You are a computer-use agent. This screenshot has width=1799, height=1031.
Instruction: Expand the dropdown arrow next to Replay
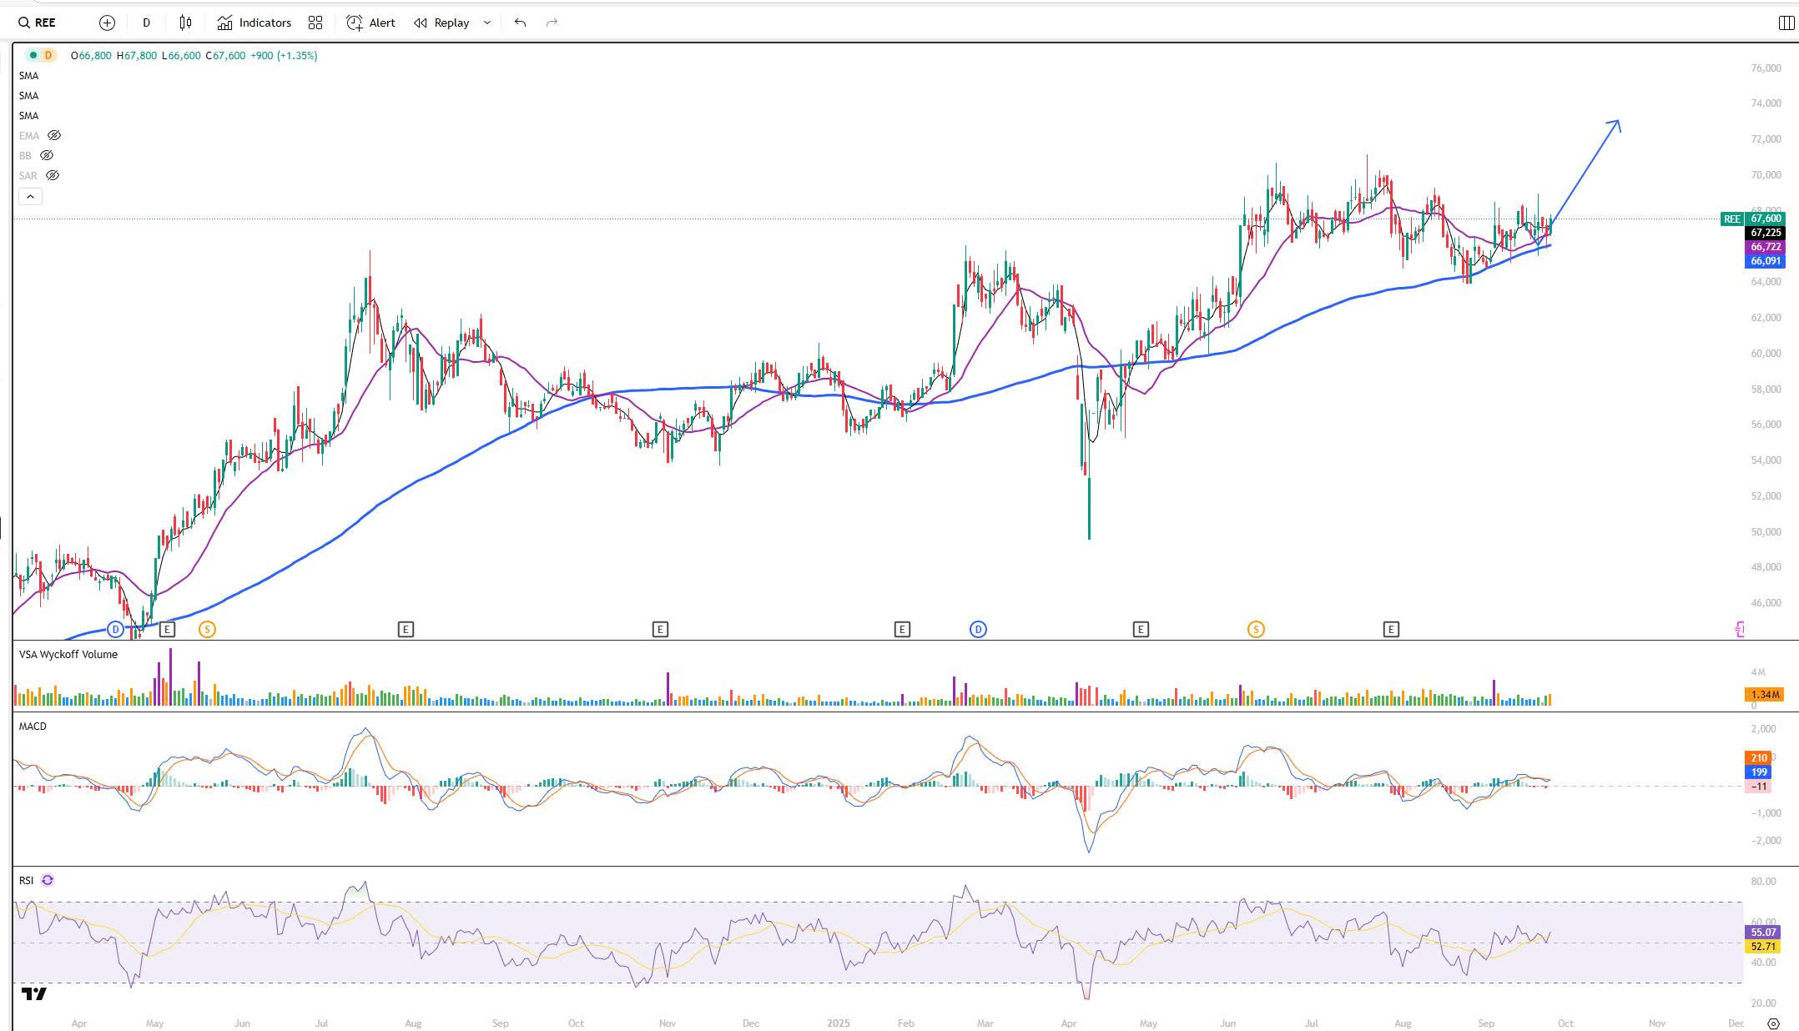[x=487, y=23]
